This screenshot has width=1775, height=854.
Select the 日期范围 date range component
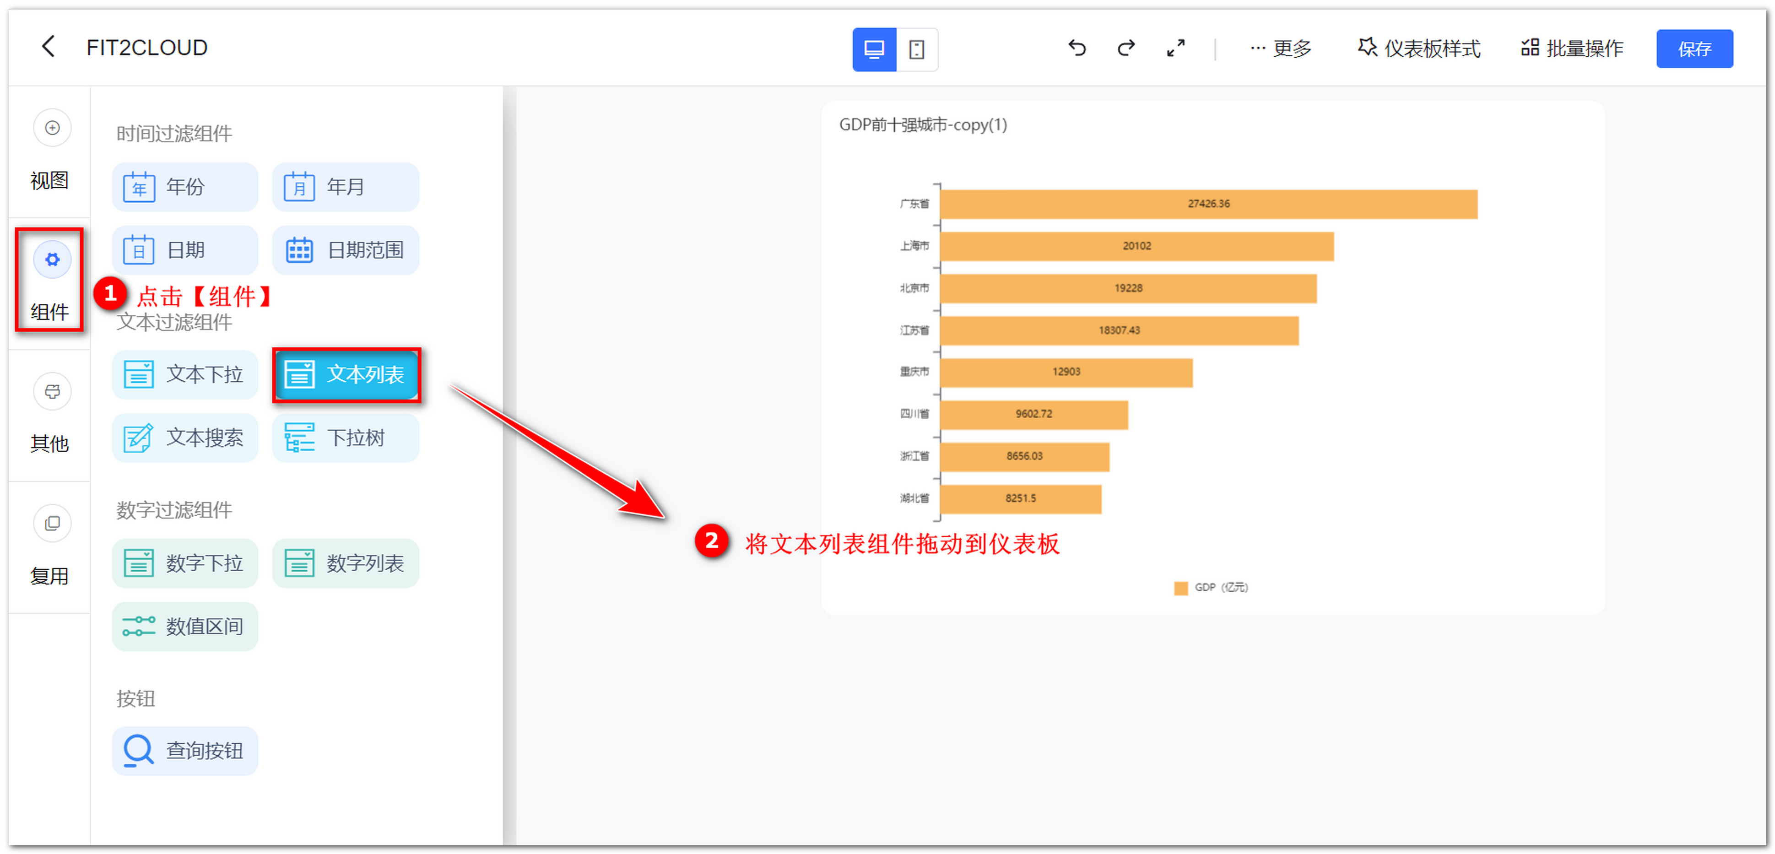[345, 250]
